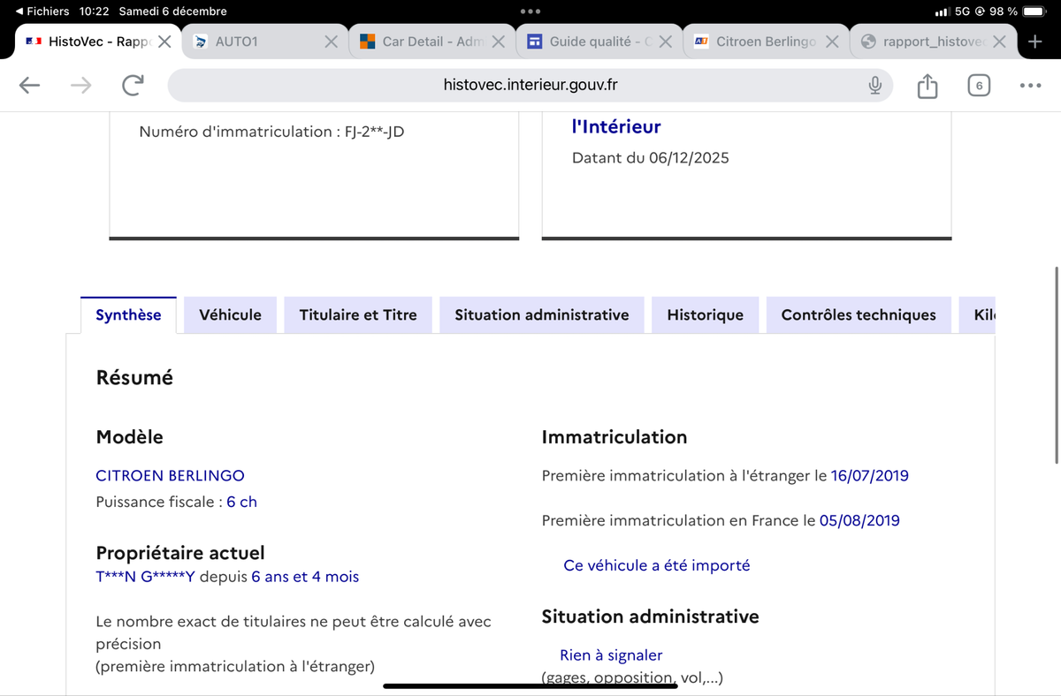
Task: Tap the cellular signal bars
Action: click(943, 11)
